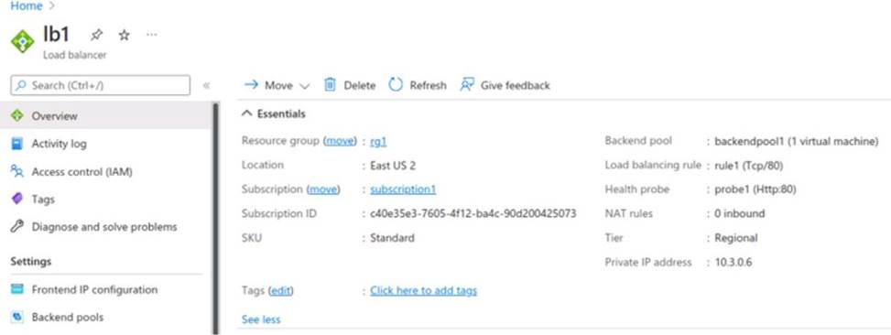Click the Backend pools icon
891x335 pixels.
[x=17, y=317]
